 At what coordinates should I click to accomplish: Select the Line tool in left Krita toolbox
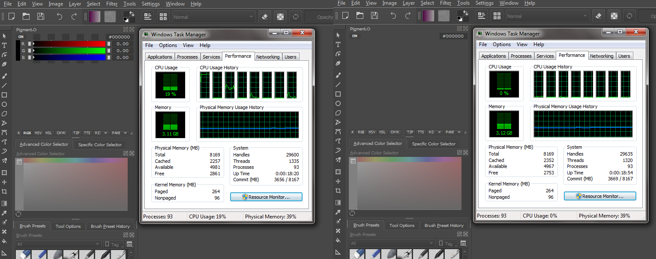coord(4,85)
